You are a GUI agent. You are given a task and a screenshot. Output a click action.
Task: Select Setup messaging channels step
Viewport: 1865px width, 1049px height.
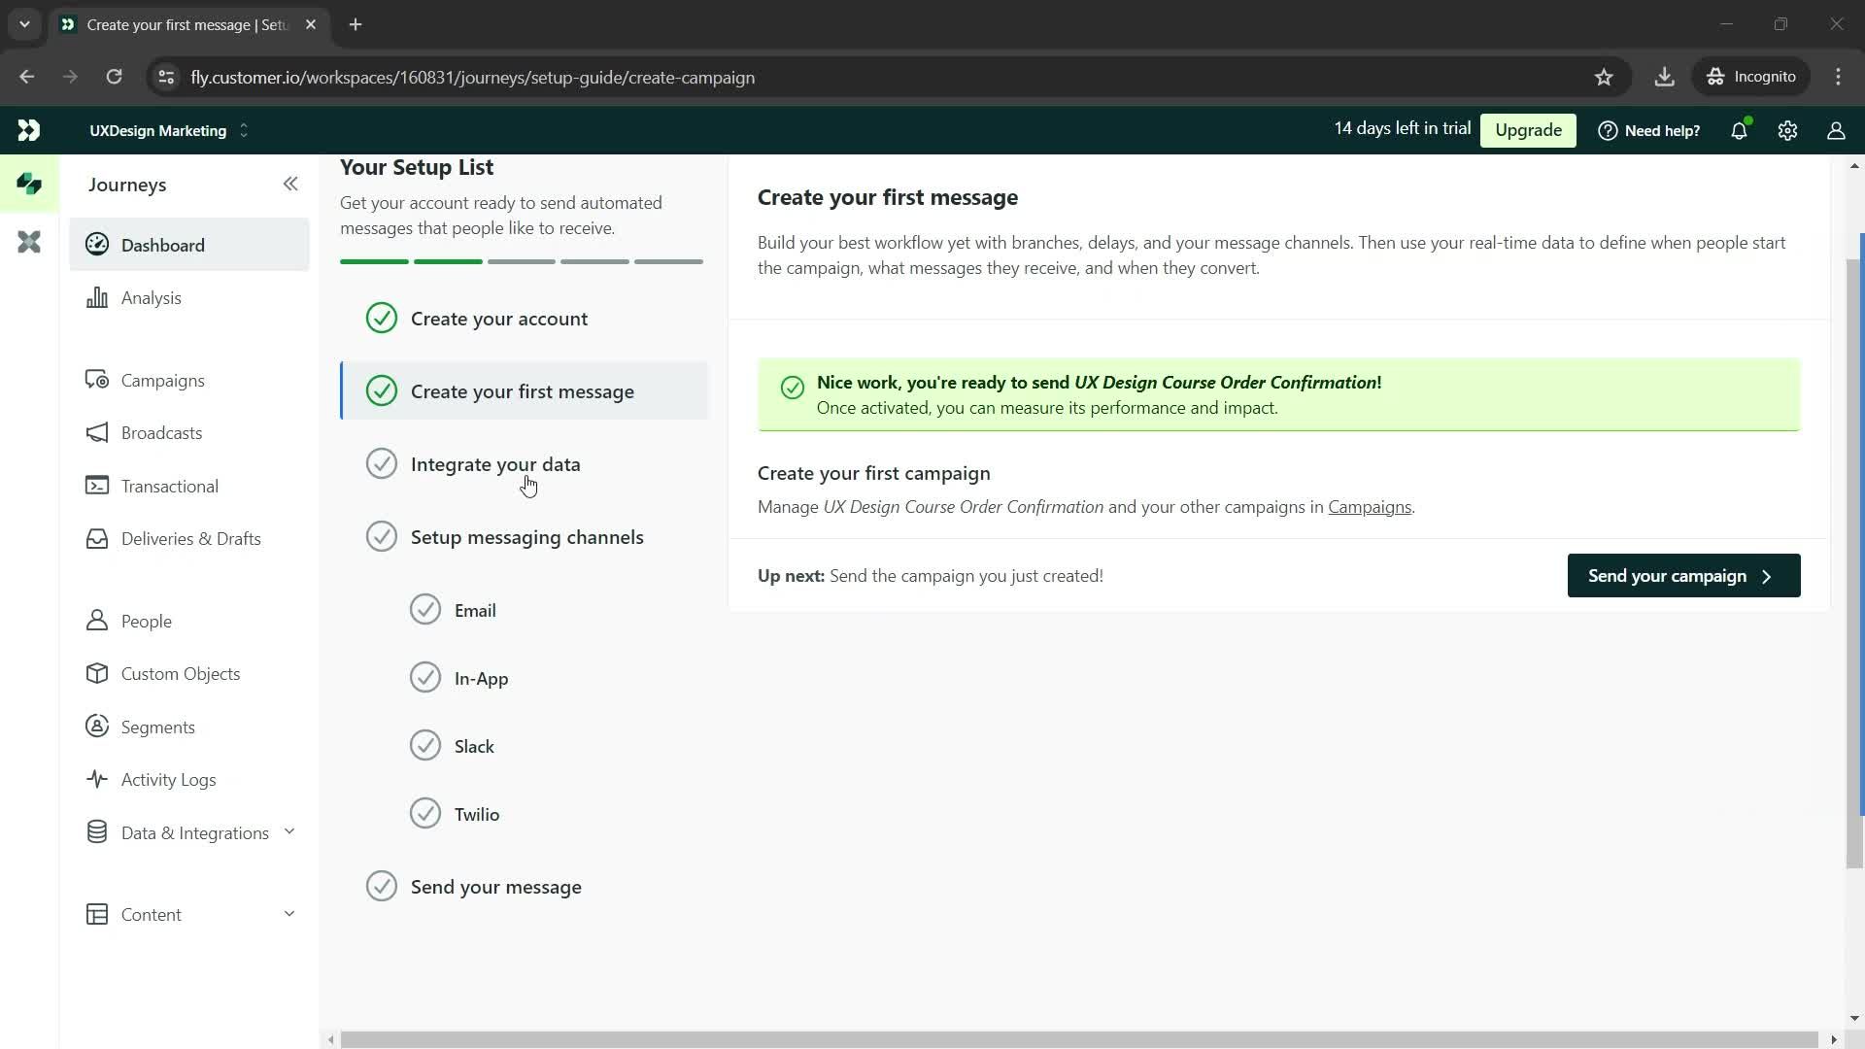(x=525, y=536)
